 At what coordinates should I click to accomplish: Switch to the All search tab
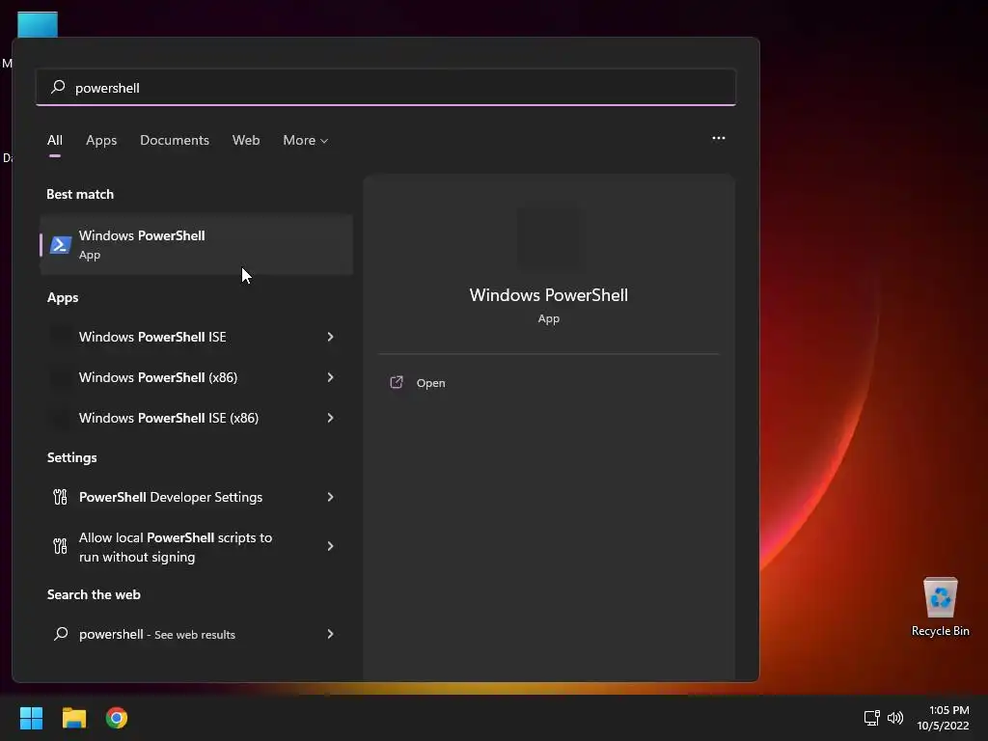[55, 140]
